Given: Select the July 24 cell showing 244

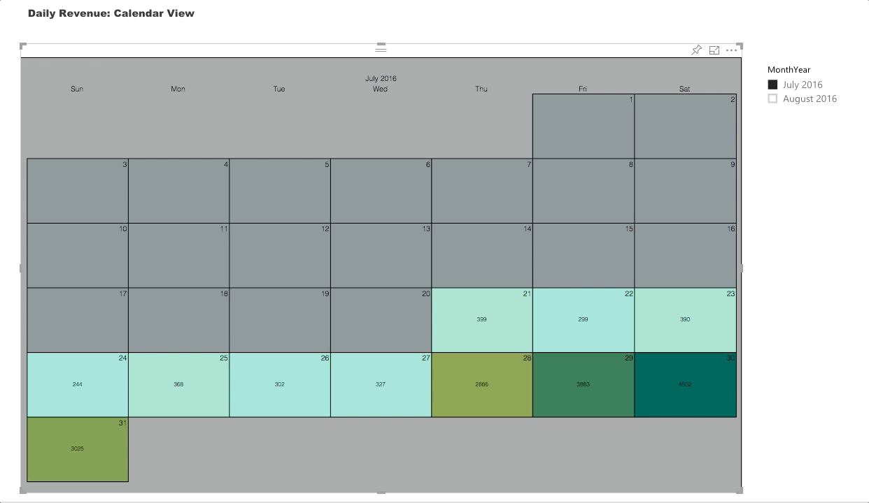Looking at the screenshot, I should (x=77, y=385).
